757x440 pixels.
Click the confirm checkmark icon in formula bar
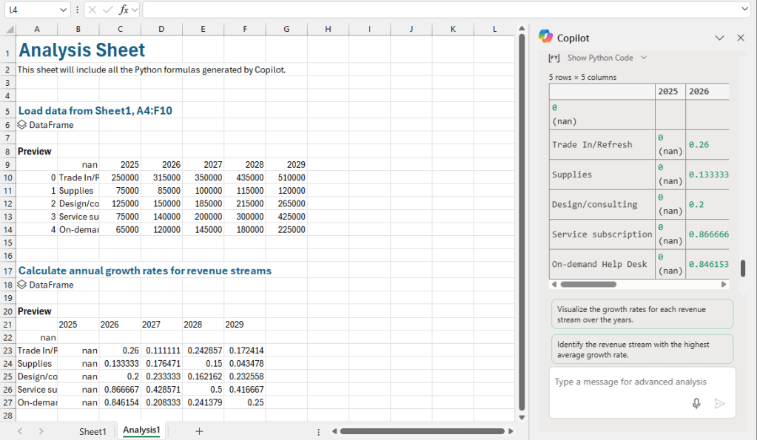(x=108, y=10)
